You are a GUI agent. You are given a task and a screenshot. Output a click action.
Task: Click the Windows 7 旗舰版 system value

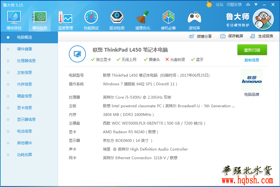pyautogui.click(x=140, y=84)
